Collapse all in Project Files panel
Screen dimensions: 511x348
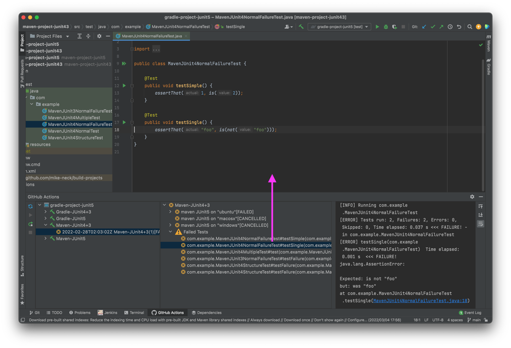click(x=88, y=36)
